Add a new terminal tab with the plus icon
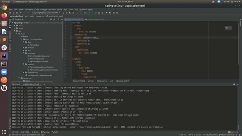 (x=44, y=84)
